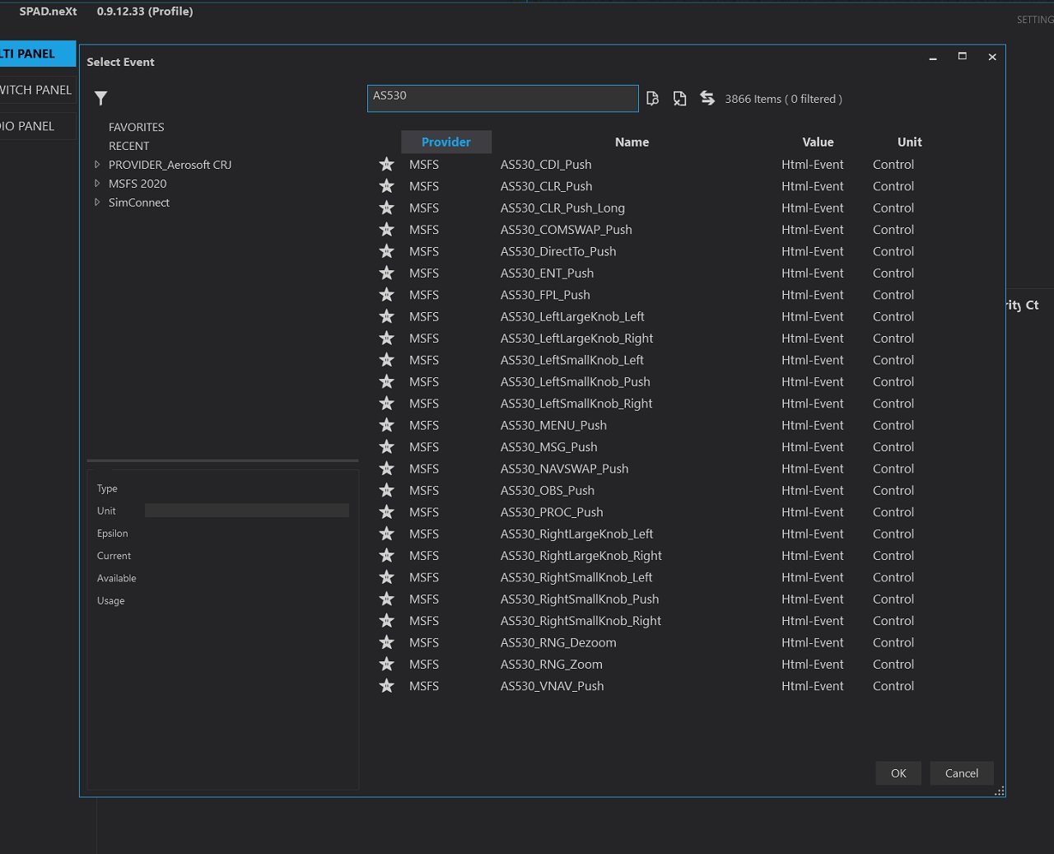Image resolution: width=1054 pixels, height=854 pixels.
Task: Click the filter funnel icon
Action: click(101, 99)
